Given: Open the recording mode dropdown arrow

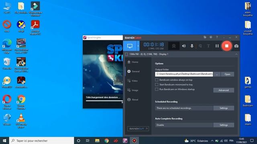Looking at the screenshot, I should click(x=138, y=46).
